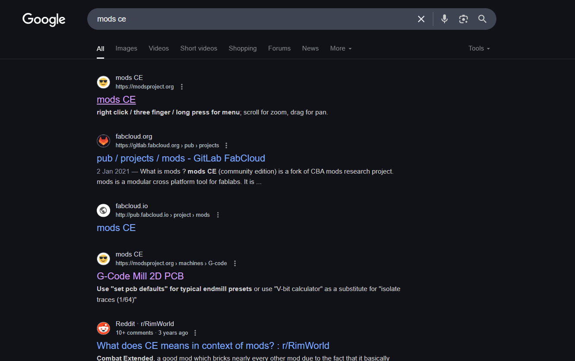Open three-dot menu for machines › G-code result

click(235, 263)
